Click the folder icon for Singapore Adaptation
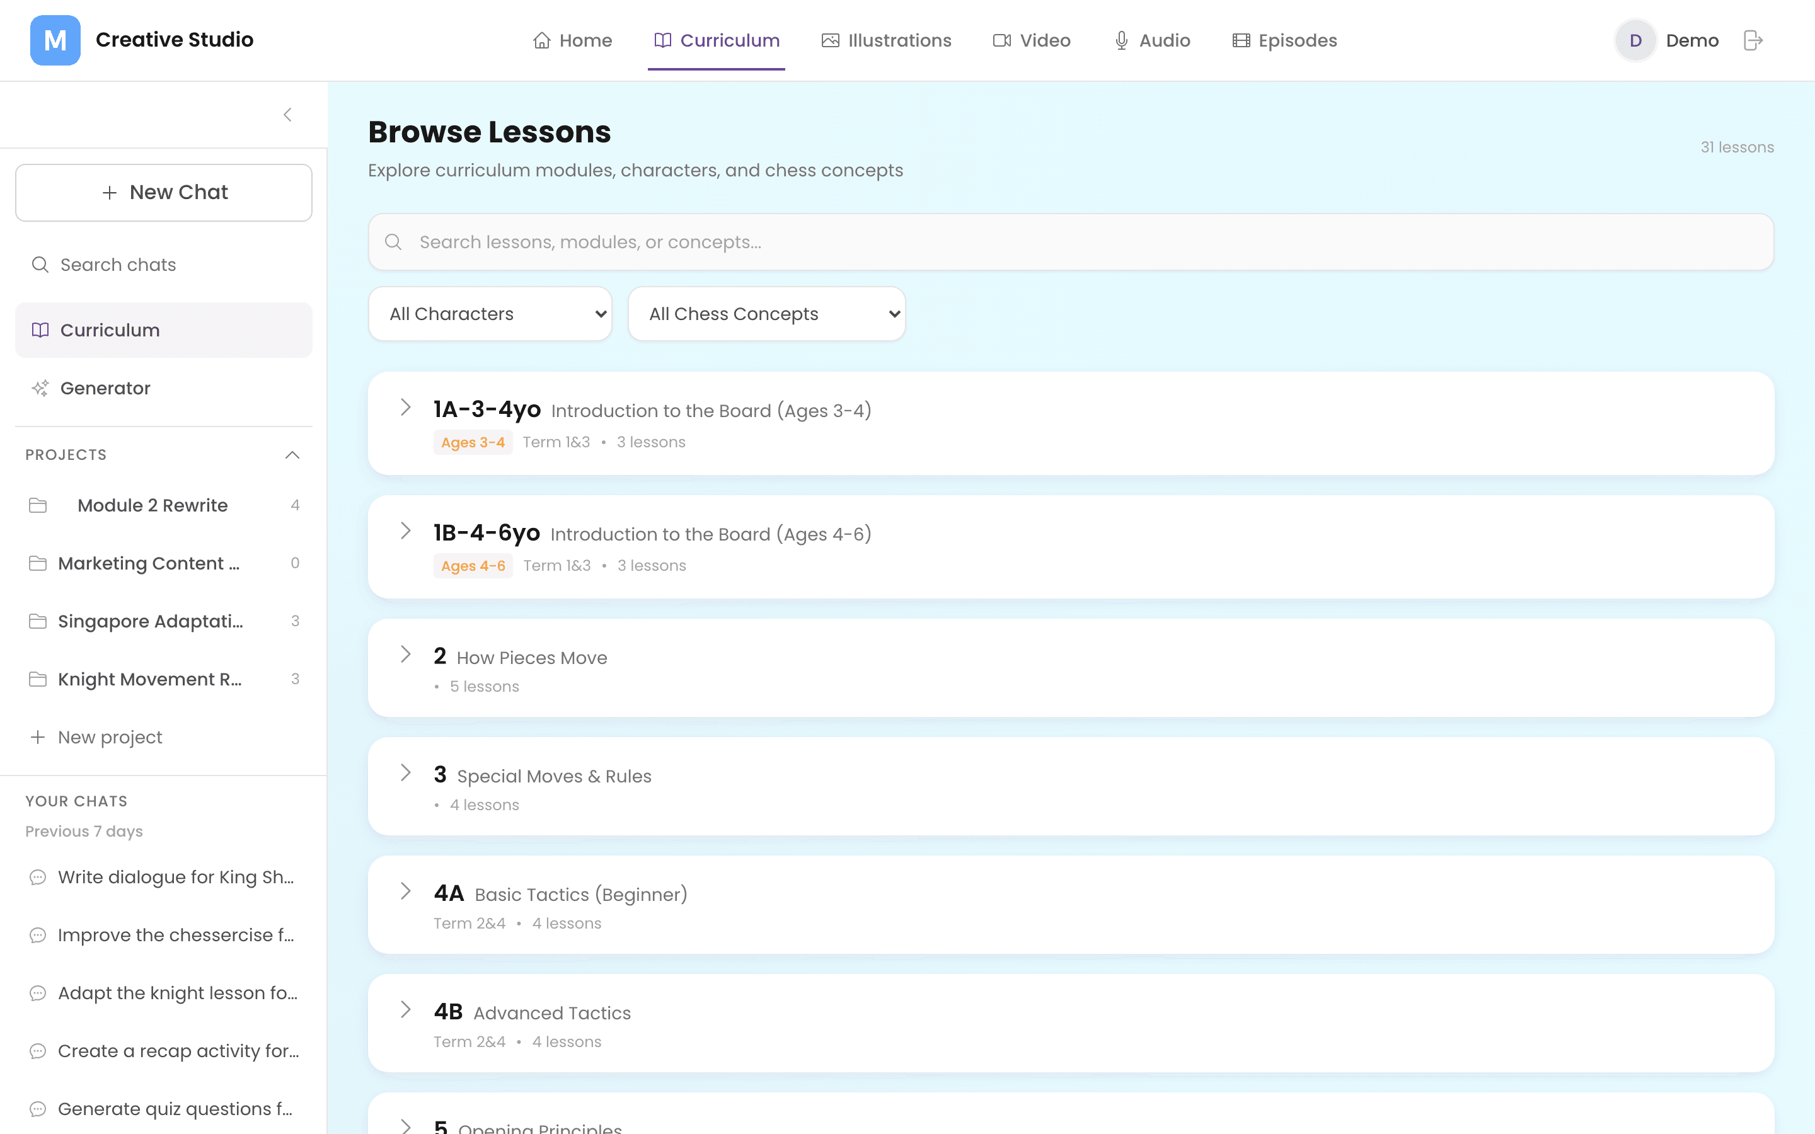This screenshot has height=1134, width=1815. coord(38,621)
